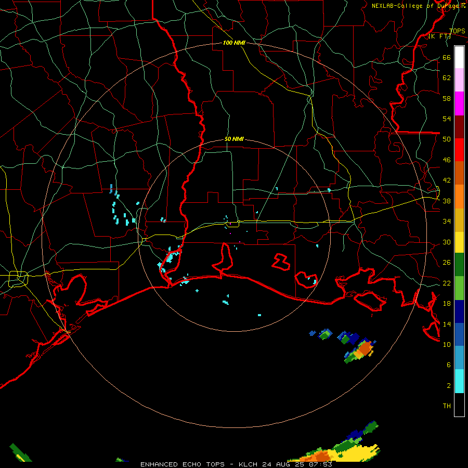Select the magenta 58 kft legend color

(459, 103)
